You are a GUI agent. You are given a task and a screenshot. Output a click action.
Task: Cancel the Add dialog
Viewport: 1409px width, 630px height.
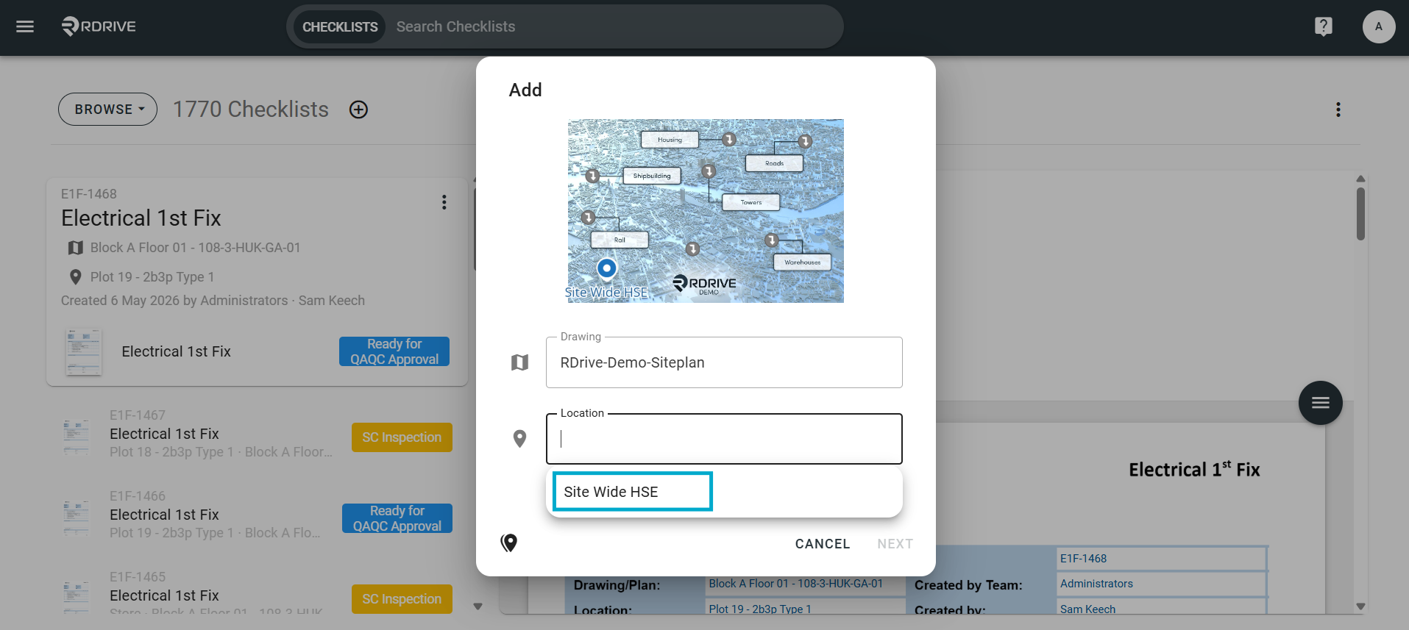(822, 544)
